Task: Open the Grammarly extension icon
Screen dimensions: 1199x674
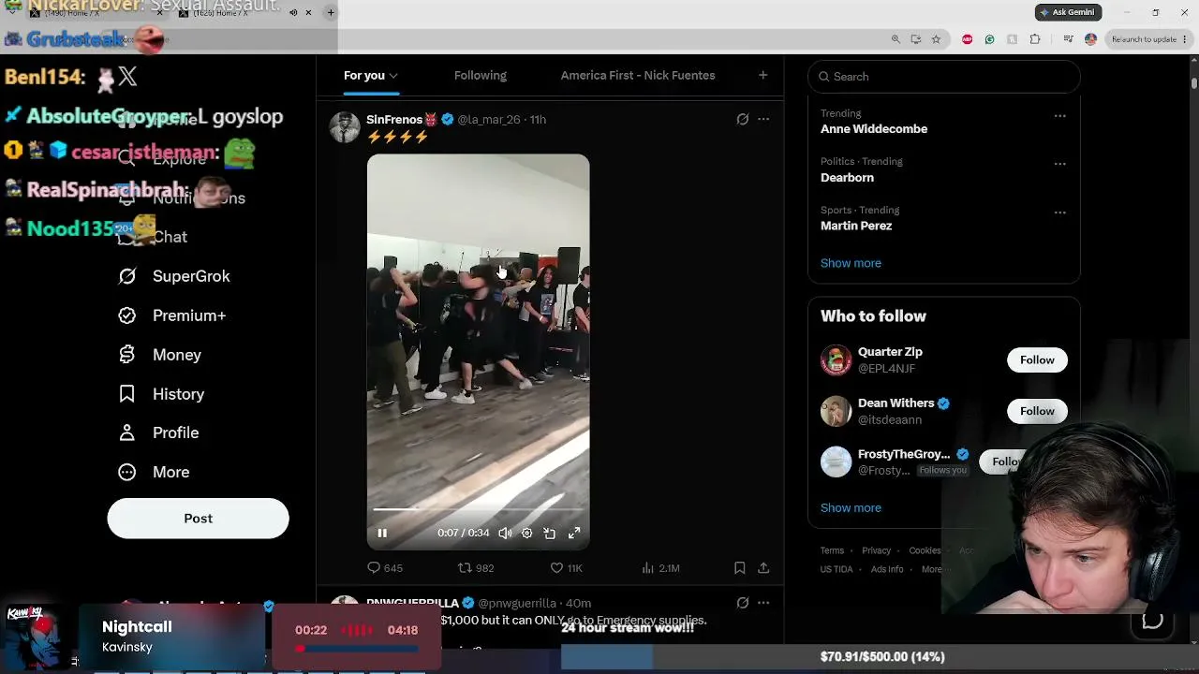Action: (989, 39)
